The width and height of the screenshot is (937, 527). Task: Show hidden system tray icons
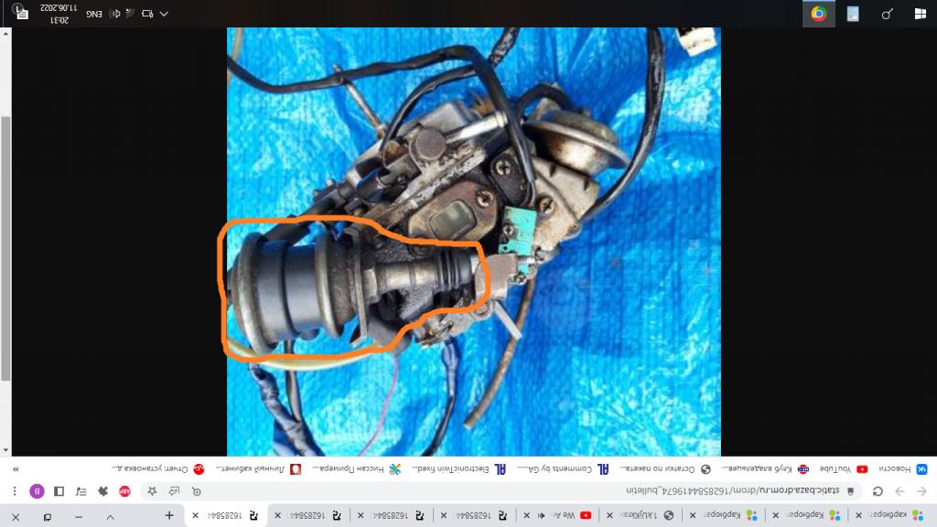pos(164,14)
